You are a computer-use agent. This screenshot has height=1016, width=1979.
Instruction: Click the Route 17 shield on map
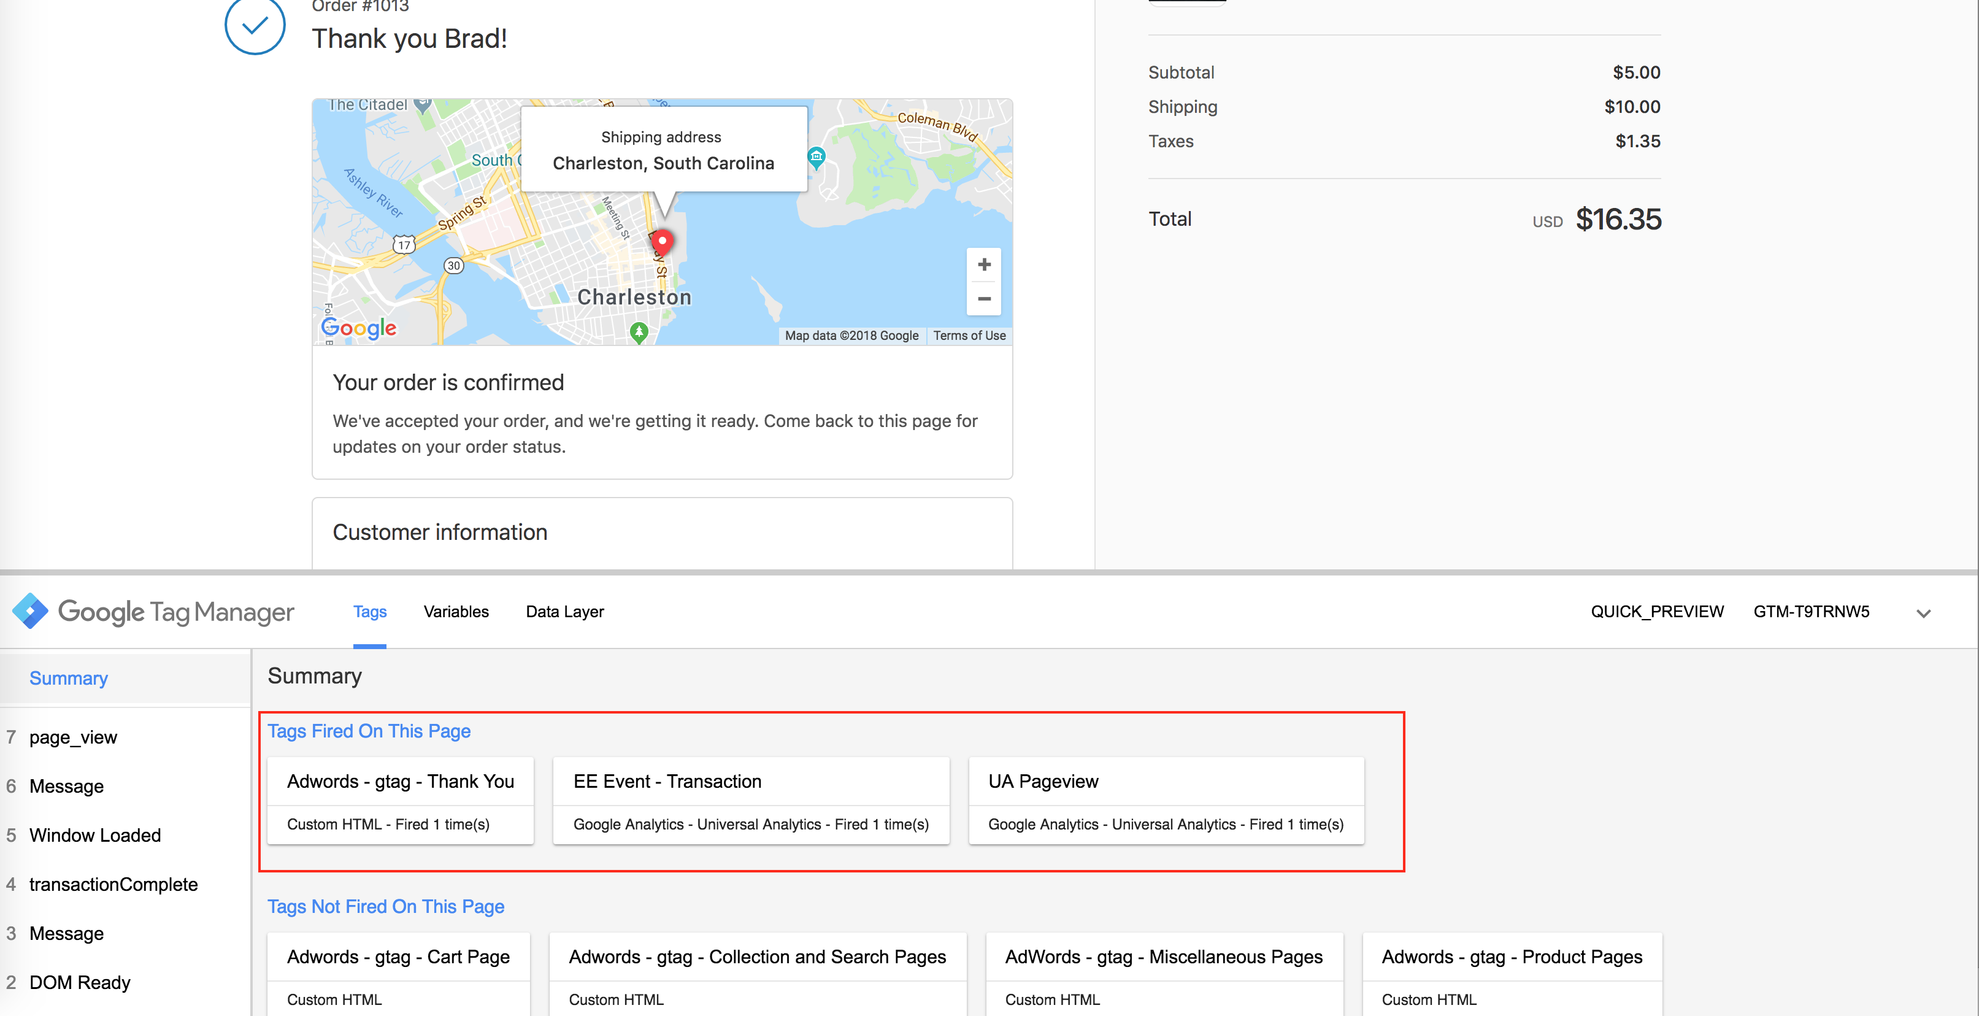[x=404, y=245]
